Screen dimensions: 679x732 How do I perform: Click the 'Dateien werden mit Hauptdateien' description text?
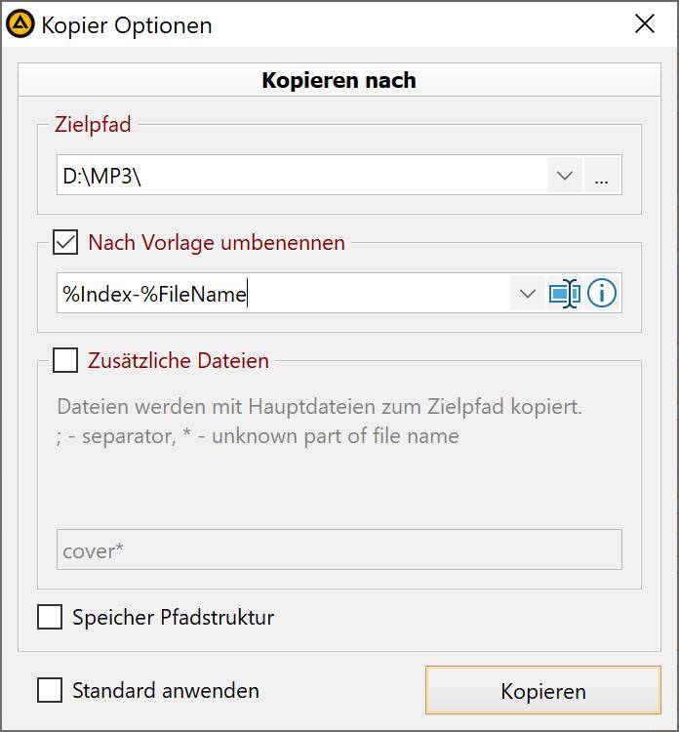319,407
